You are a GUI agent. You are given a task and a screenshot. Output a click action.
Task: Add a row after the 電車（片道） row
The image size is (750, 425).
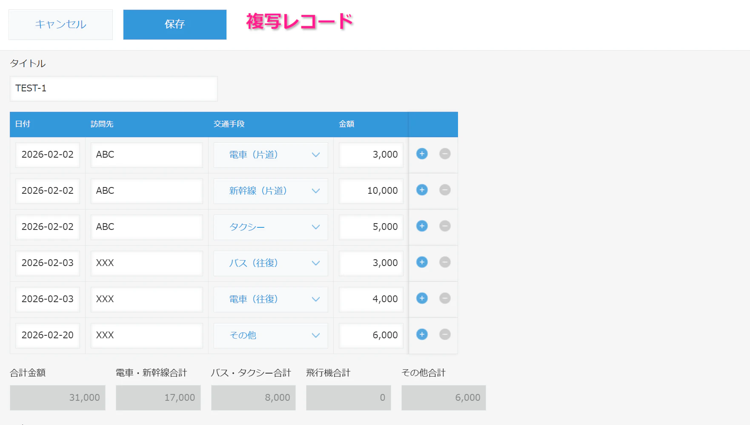[x=422, y=154]
